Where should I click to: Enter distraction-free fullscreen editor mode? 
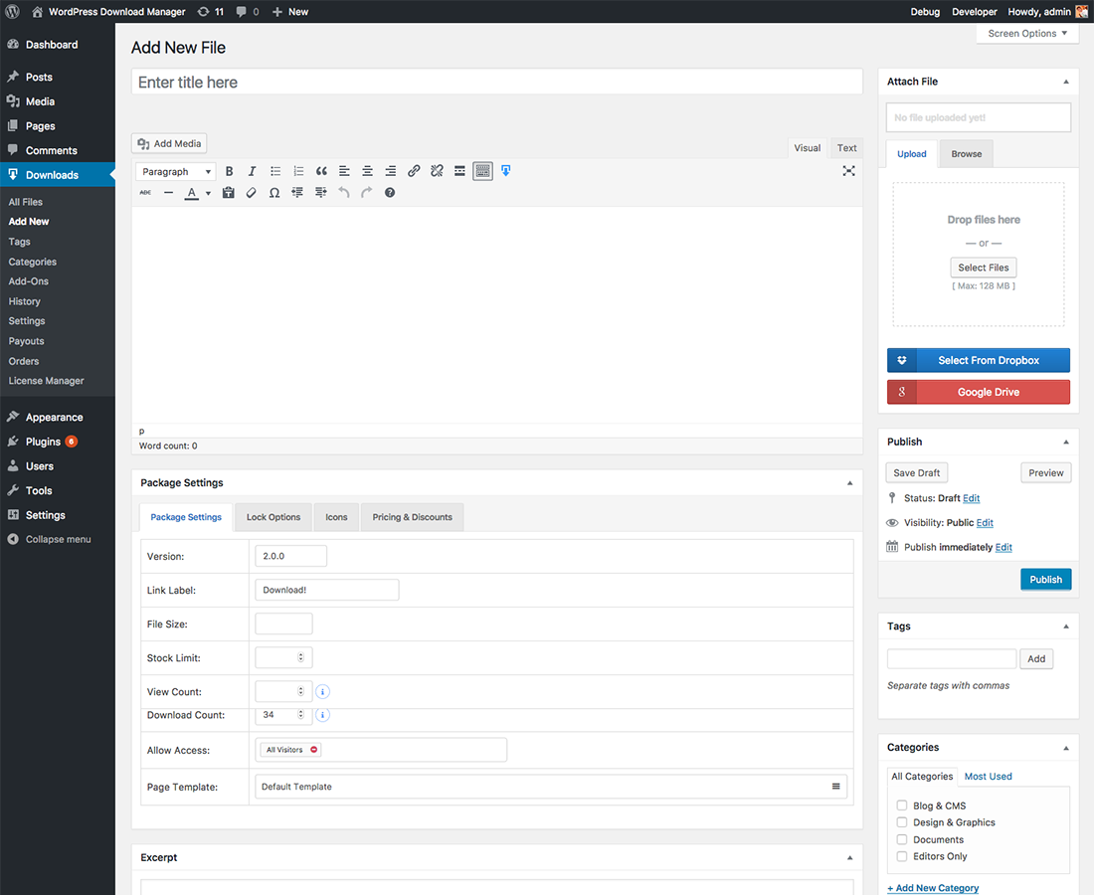pos(848,171)
